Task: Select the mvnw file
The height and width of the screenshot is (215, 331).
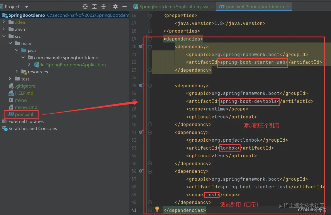Action: tap(21, 100)
